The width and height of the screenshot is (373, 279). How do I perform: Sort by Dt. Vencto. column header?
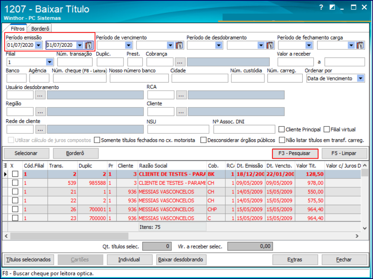[280, 166]
